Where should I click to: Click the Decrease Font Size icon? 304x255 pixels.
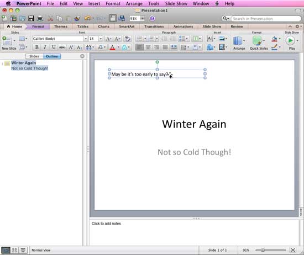click(117, 39)
